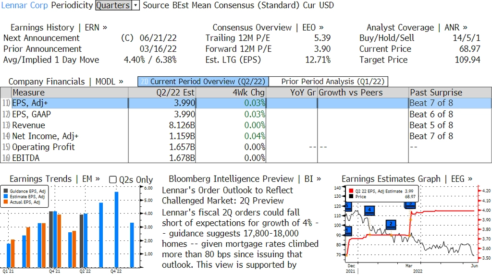Image resolution: width=492 pixels, height=275 pixels.
Task: Open event marker 1 on estimates graph
Action: coord(348,231)
